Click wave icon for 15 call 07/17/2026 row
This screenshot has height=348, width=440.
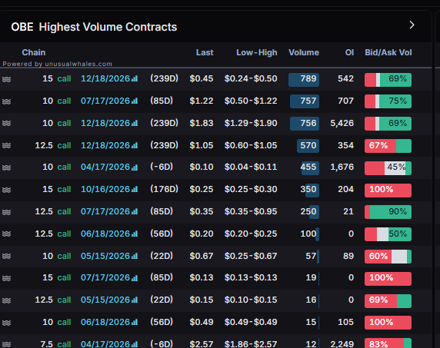pyautogui.click(x=6, y=278)
